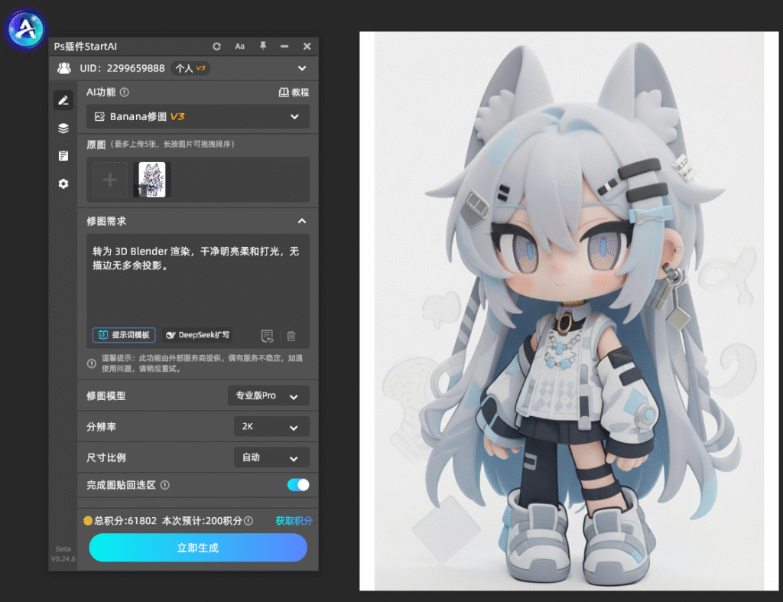Collapse the 修图需求 section
This screenshot has height=602, width=783.
[302, 221]
